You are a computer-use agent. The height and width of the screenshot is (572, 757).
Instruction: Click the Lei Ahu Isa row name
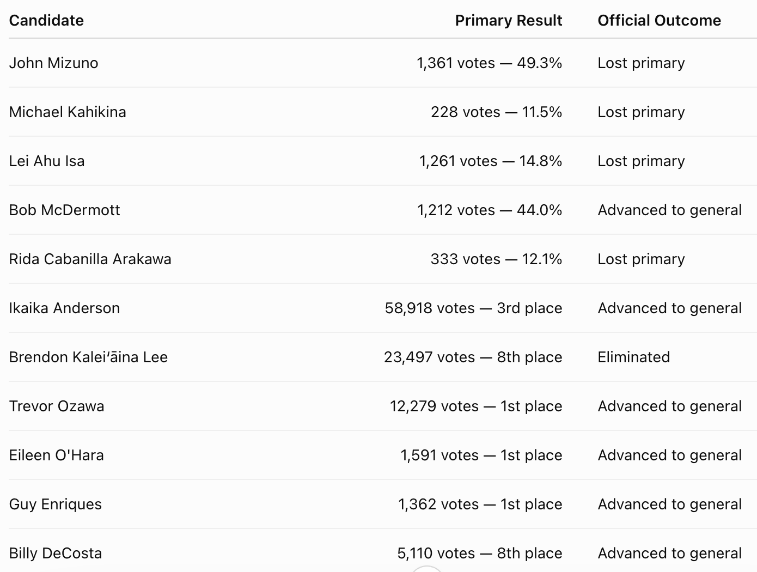(x=47, y=161)
